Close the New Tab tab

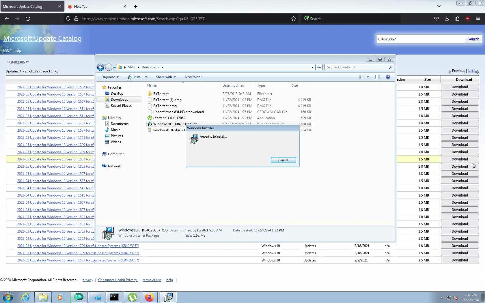pyautogui.click(x=125, y=6)
